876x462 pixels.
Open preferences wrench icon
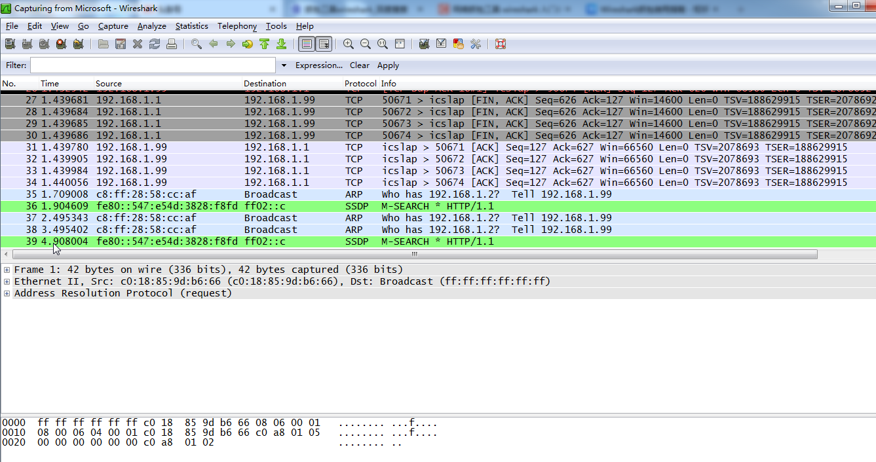pos(476,44)
